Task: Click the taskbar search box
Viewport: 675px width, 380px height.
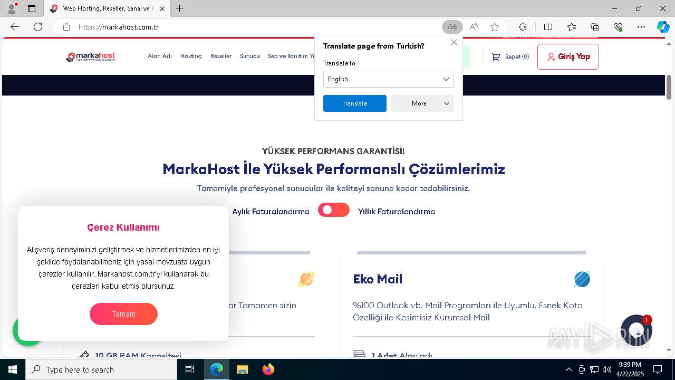Action: (101, 369)
